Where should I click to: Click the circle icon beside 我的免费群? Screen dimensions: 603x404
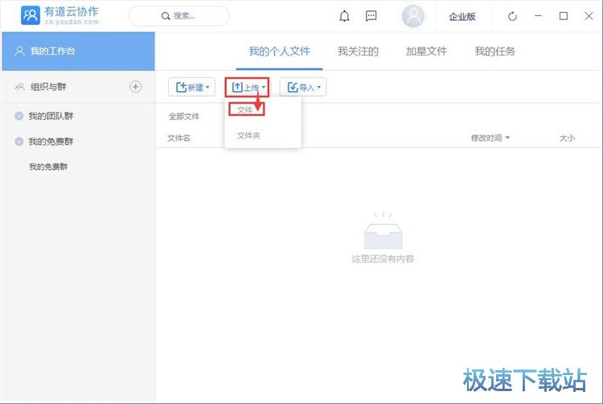(18, 141)
